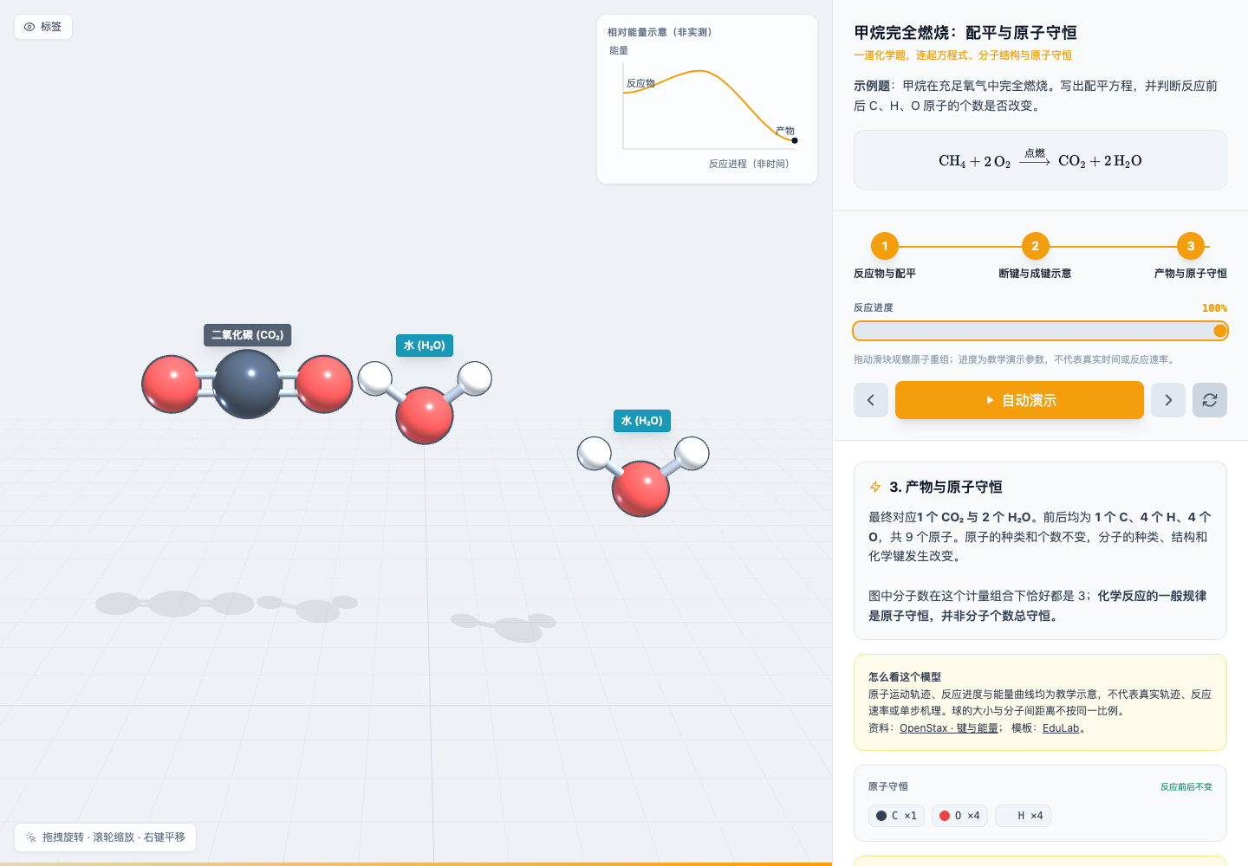Click the 拖拽旋转 · 滚轮缩放 hint chip

click(106, 837)
